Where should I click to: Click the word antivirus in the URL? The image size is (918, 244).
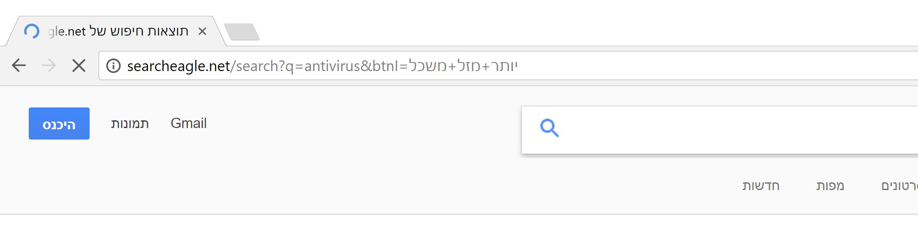(332, 66)
